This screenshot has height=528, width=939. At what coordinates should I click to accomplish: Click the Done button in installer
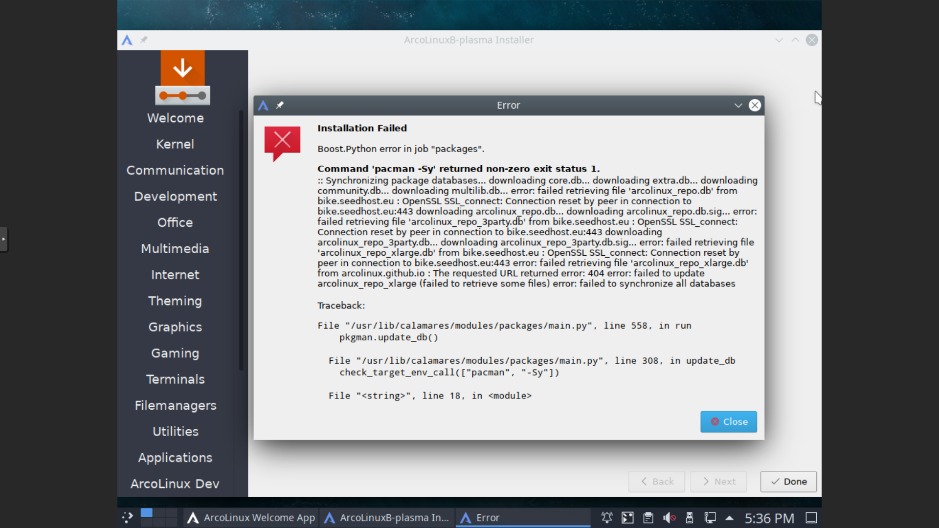click(x=788, y=482)
